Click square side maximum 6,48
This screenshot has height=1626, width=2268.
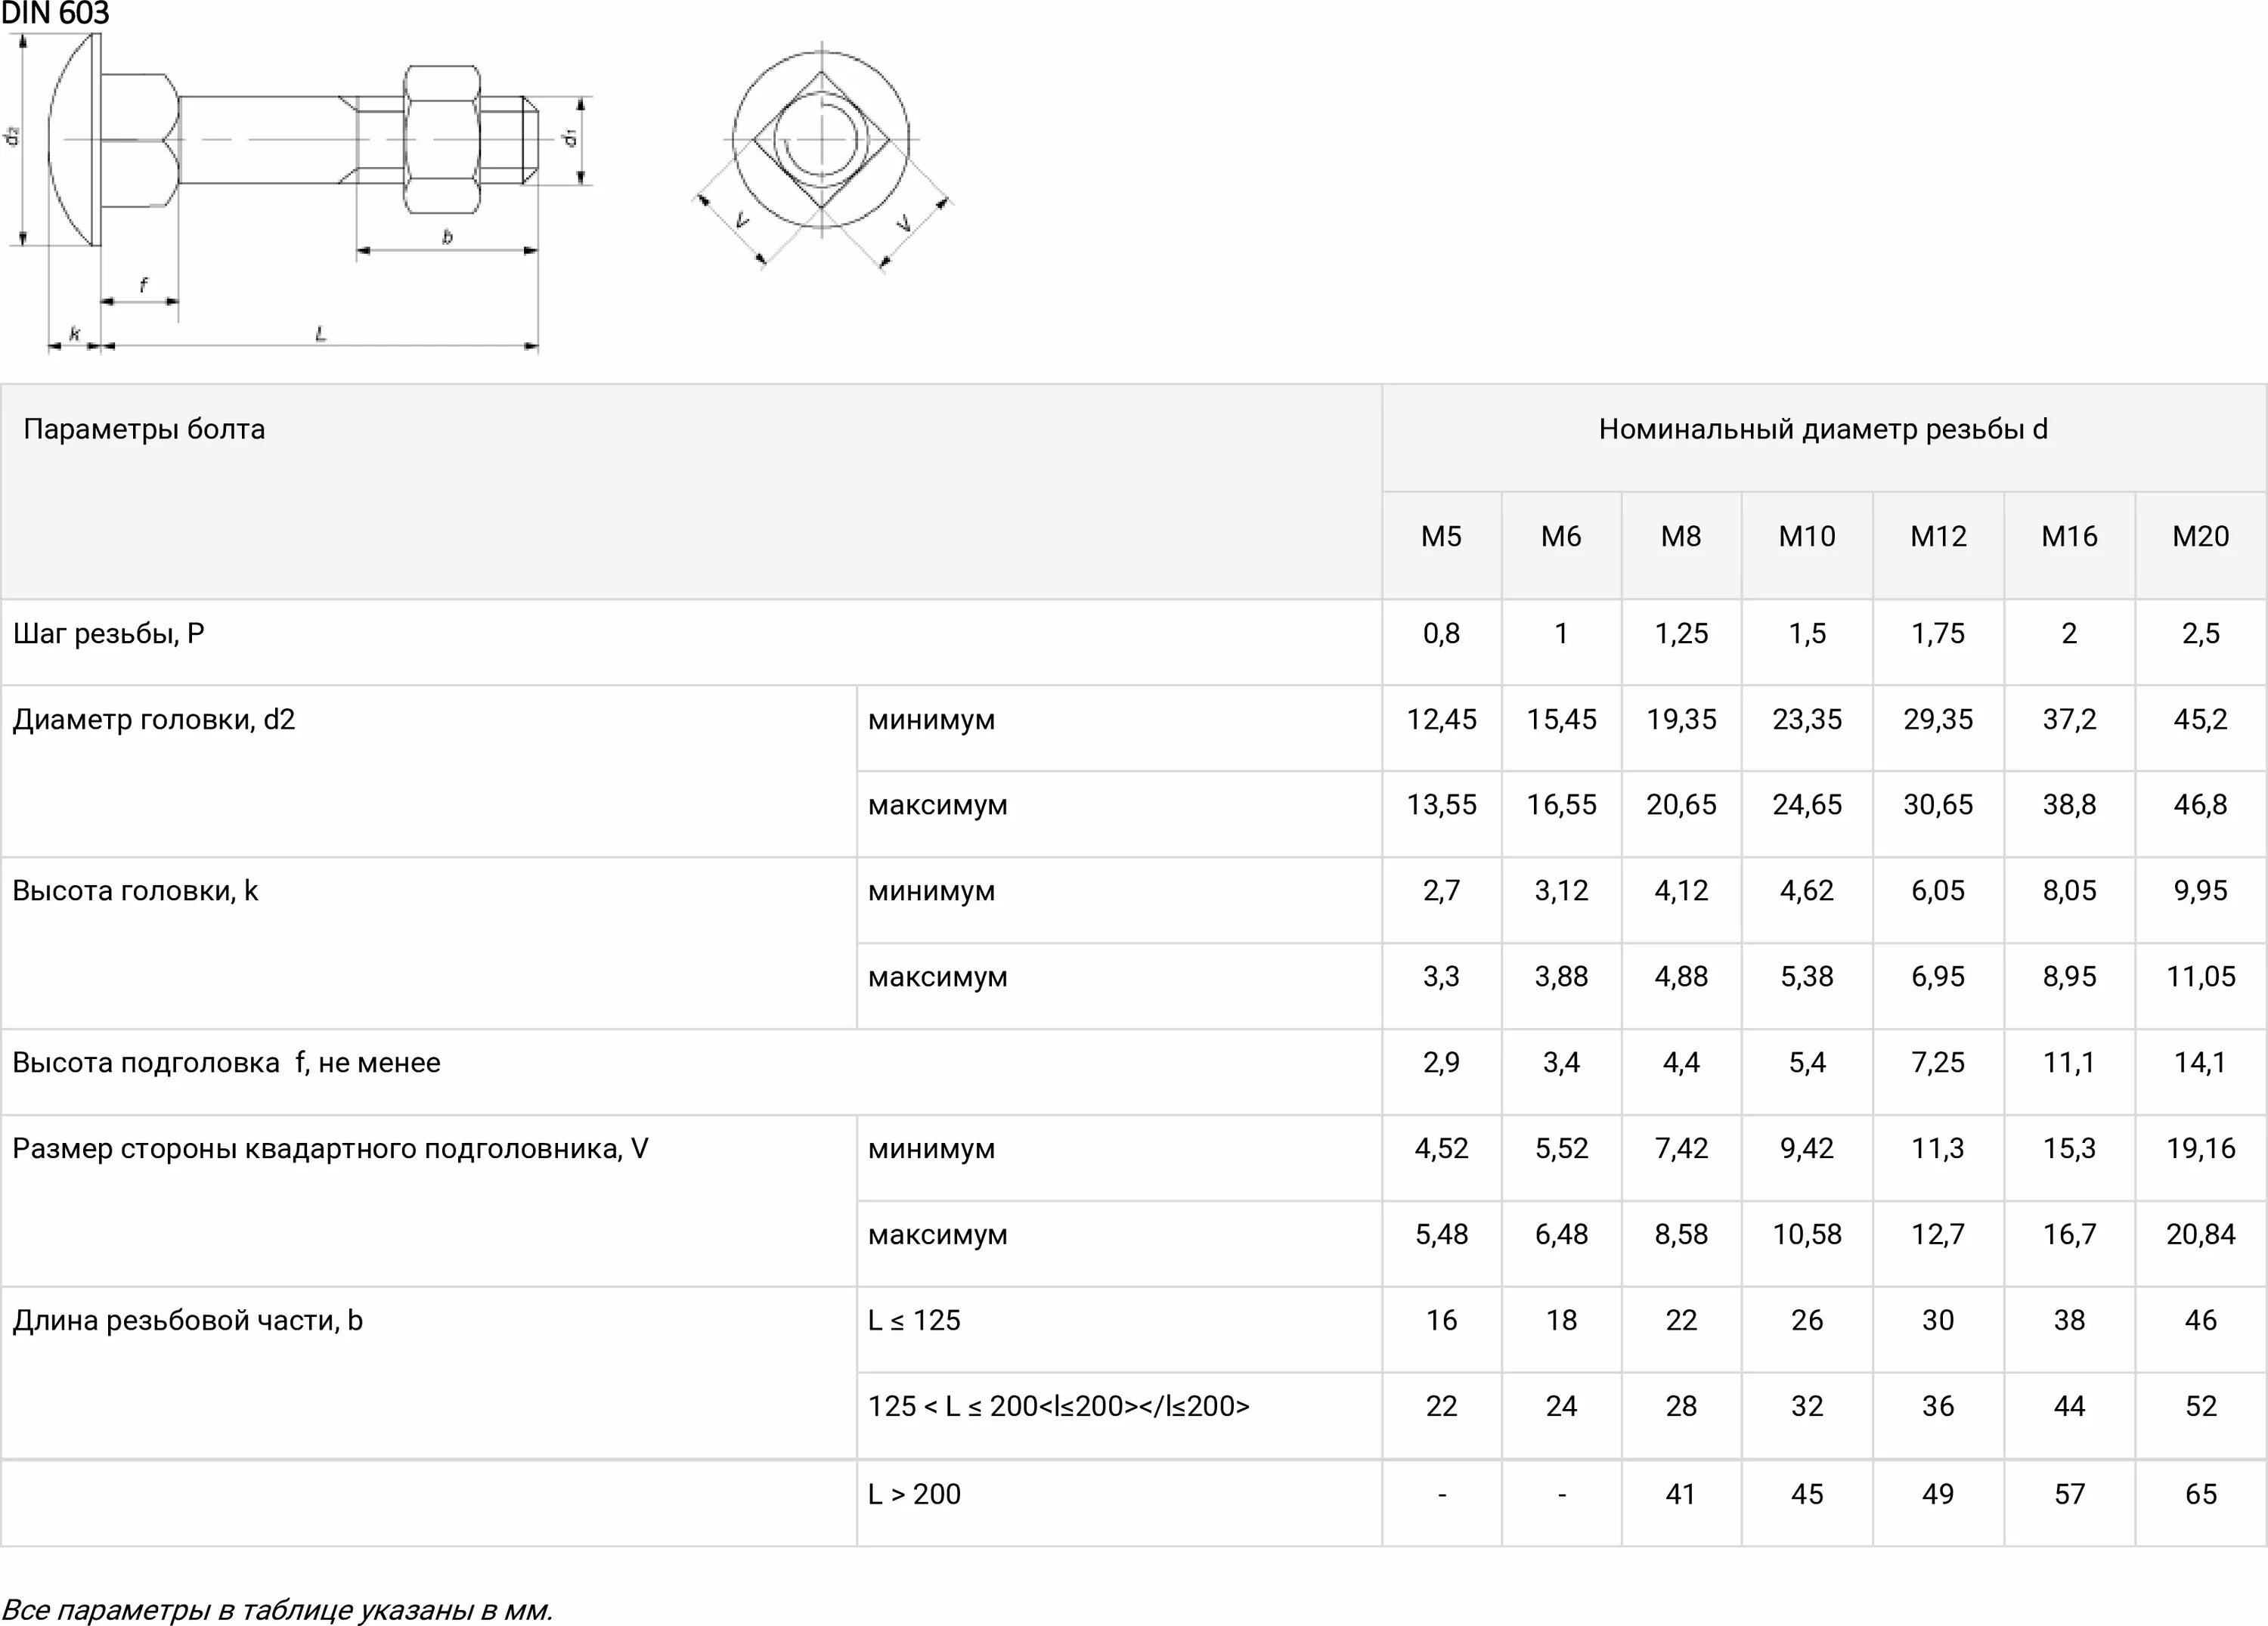(1561, 1234)
